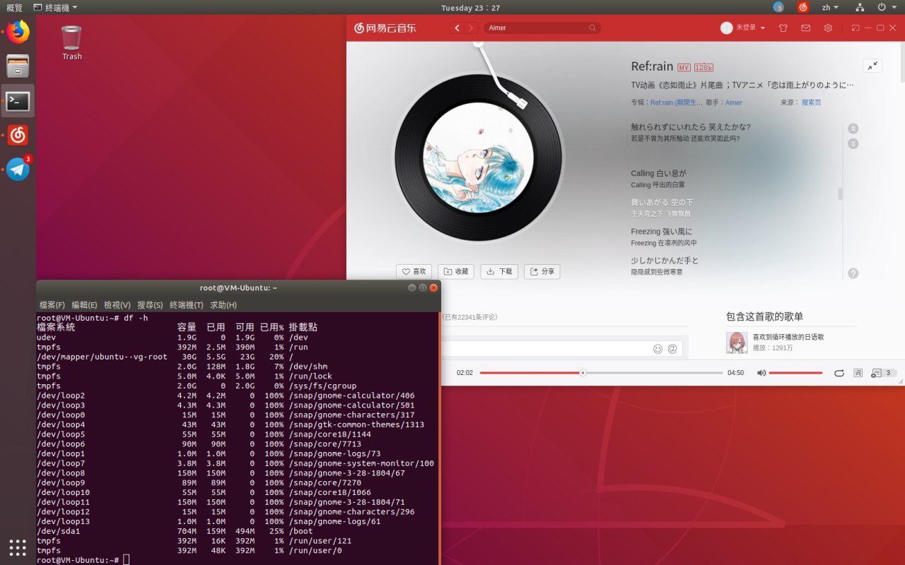The width and height of the screenshot is (905, 565).
Task: Click the lyrics panel scrollbar
Action: point(841,194)
